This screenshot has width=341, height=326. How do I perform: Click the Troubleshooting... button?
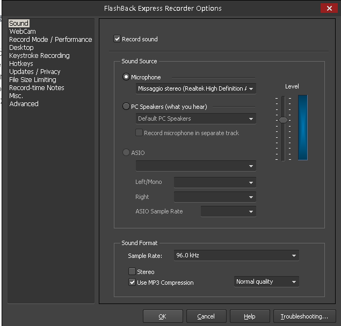tap(304, 316)
